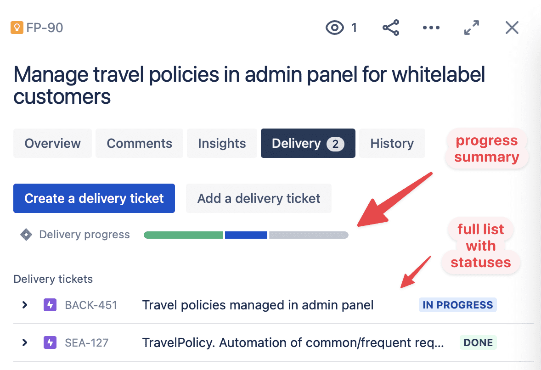Viewport: 541px width, 370px height.
Task: Click the watchers eye icon
Action: pyautogui.click(x=335, y=28)
